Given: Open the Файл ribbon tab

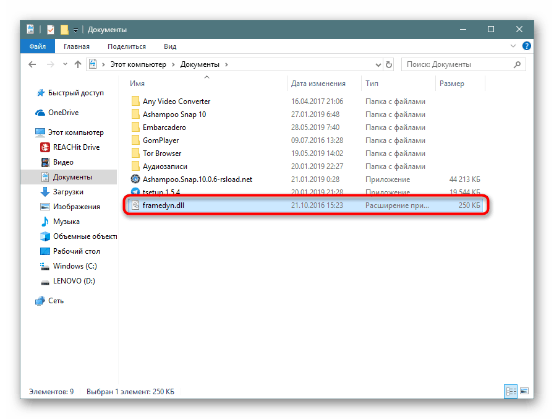Looking at the screenshot, I should click(38, 46).
